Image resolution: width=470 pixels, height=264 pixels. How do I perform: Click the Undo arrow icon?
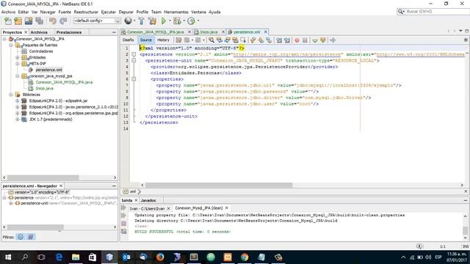click(53, 21)
